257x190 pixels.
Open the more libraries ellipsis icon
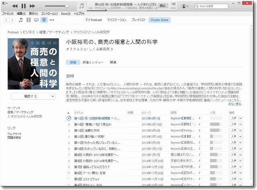pyautogui.click(x=52, y=20)
